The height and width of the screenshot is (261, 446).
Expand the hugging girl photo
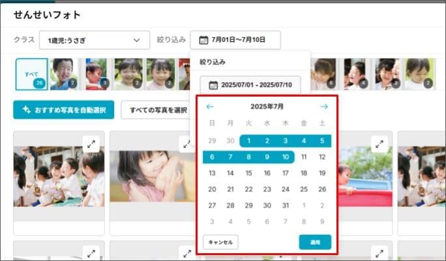point(186,144)
